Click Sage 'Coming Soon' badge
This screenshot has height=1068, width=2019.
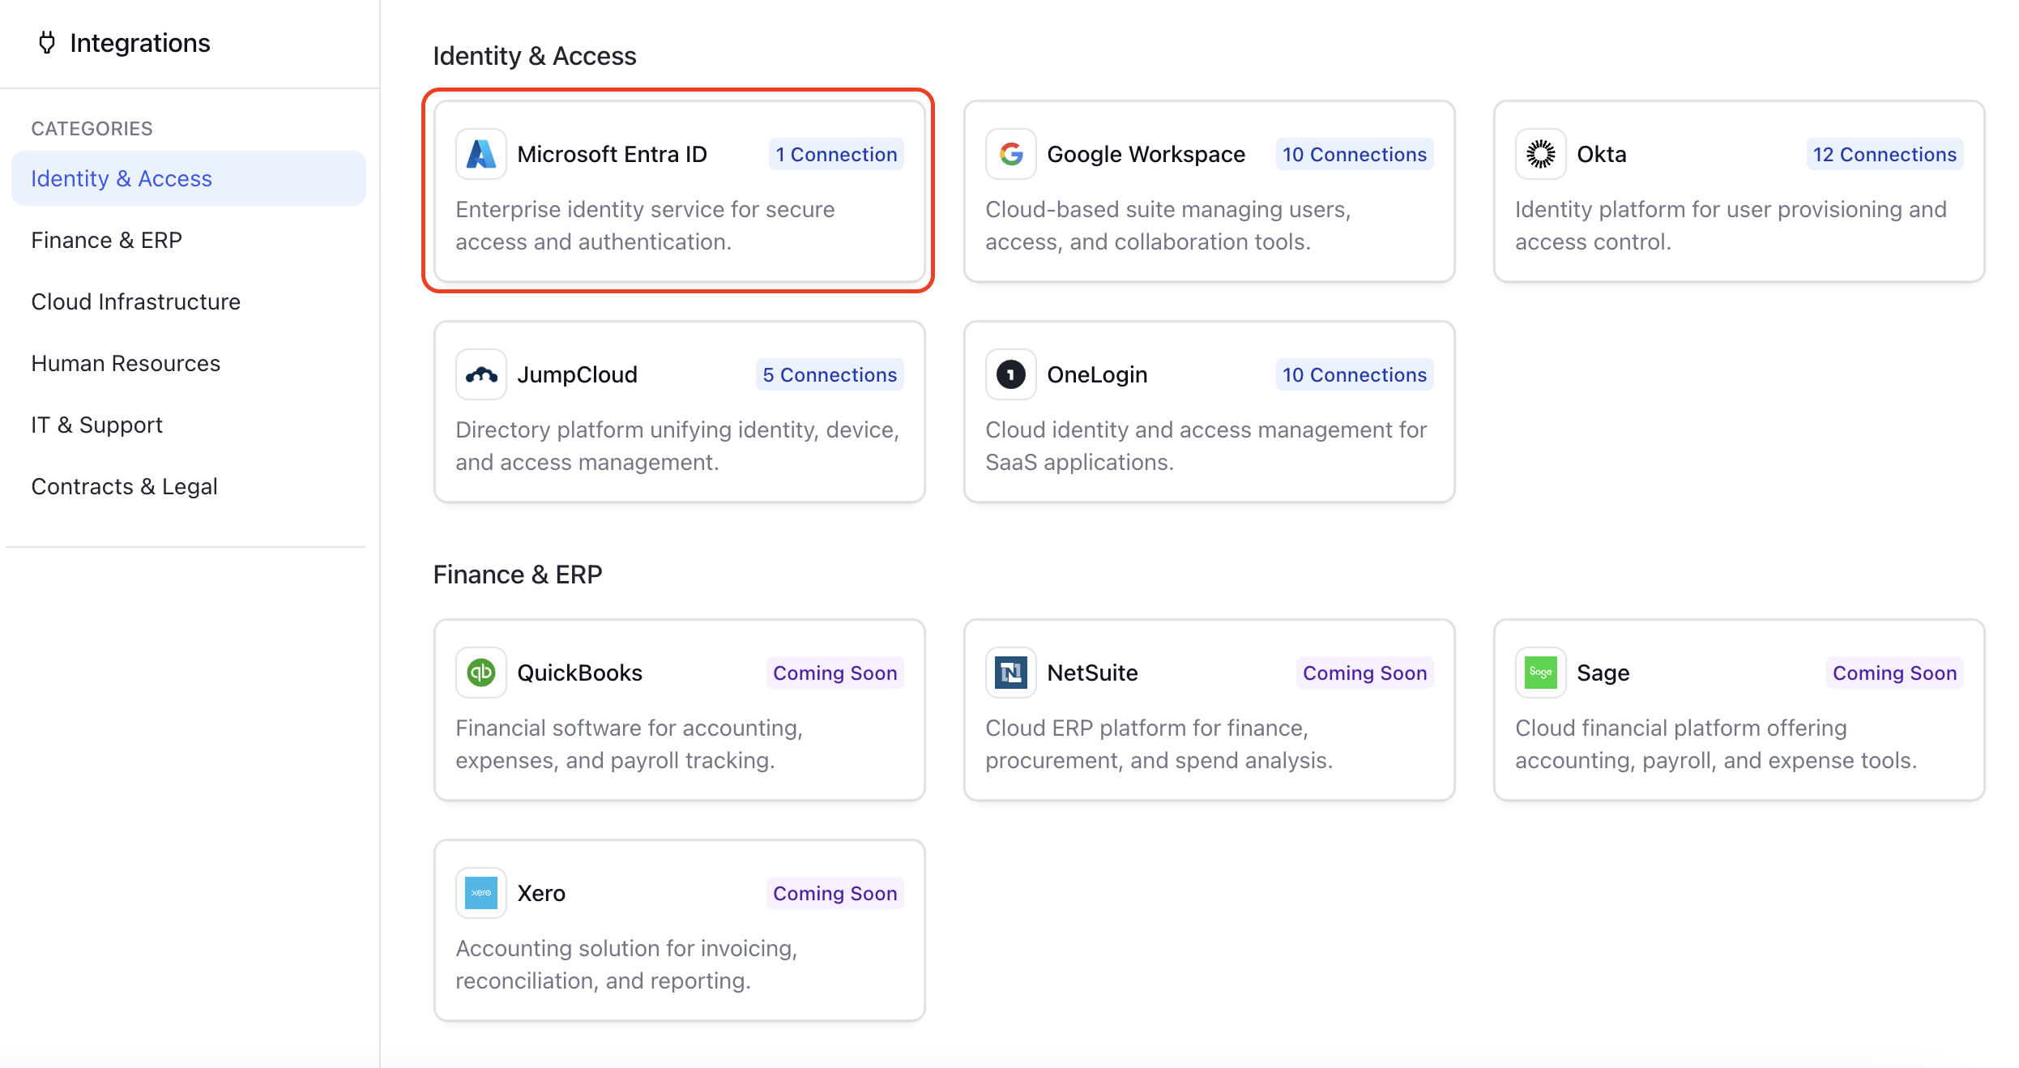(x=1895, y=673)
